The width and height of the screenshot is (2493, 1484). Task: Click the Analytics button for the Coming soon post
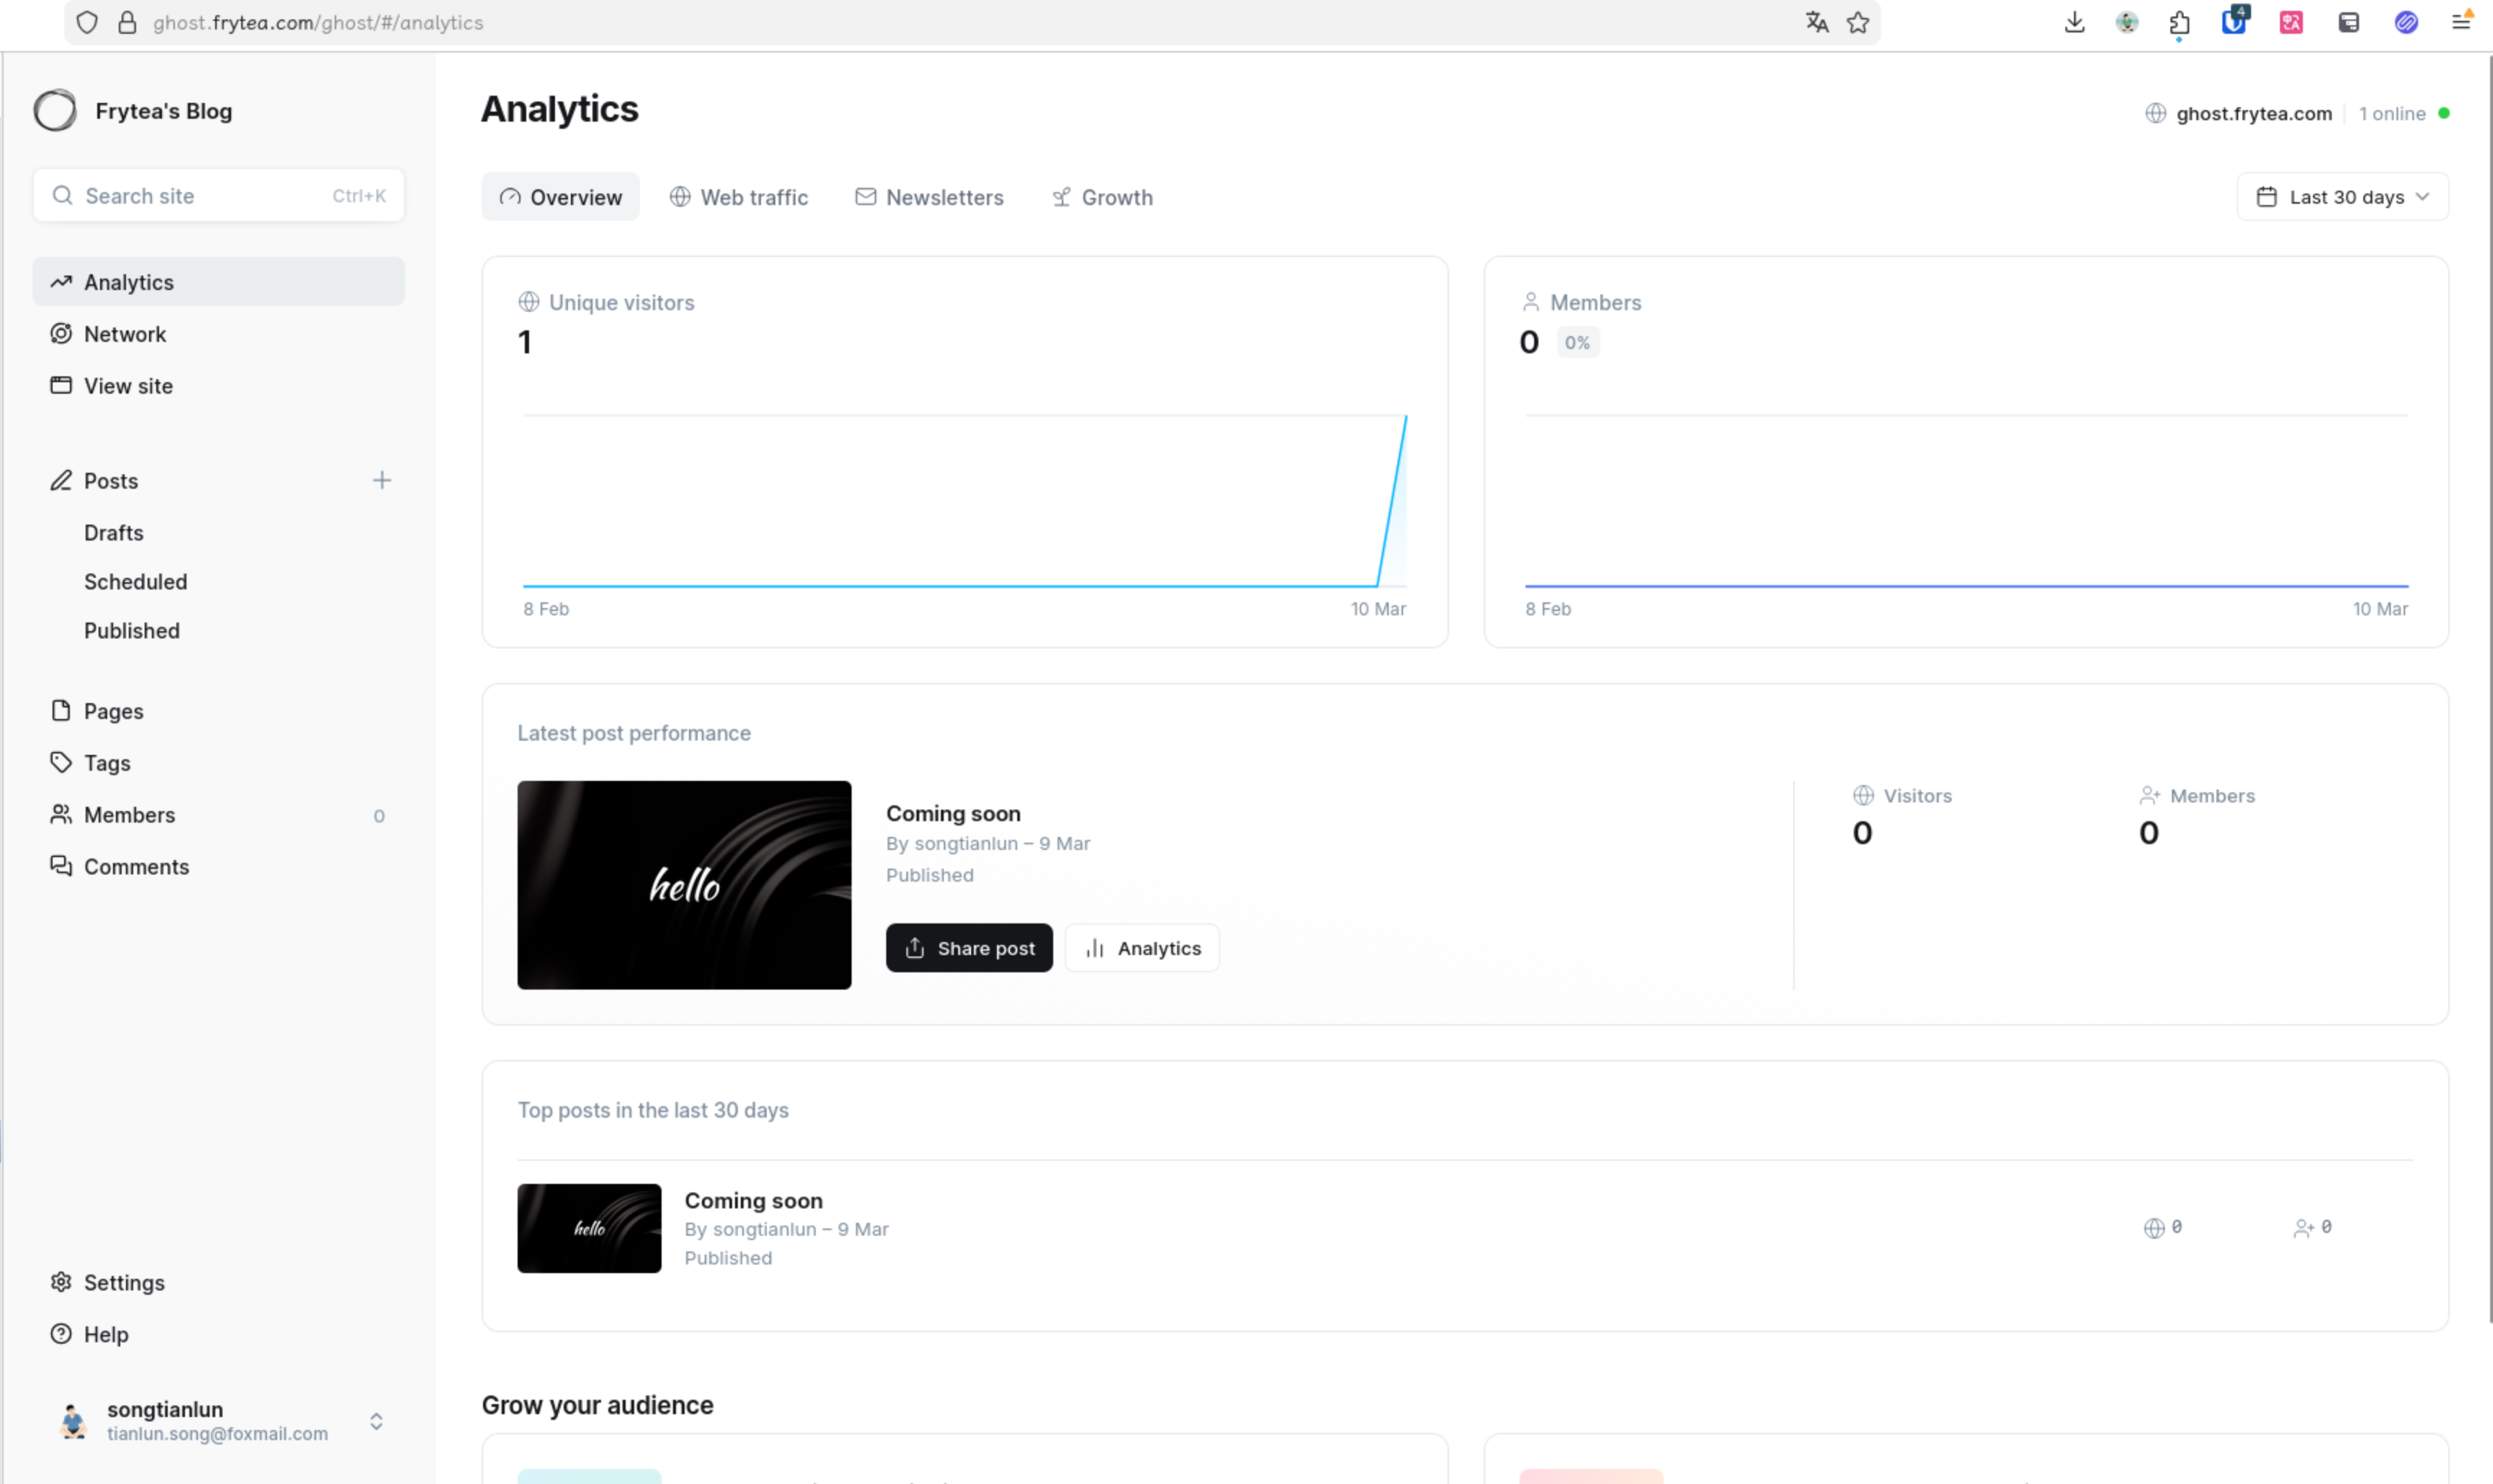click(1142, 947)
